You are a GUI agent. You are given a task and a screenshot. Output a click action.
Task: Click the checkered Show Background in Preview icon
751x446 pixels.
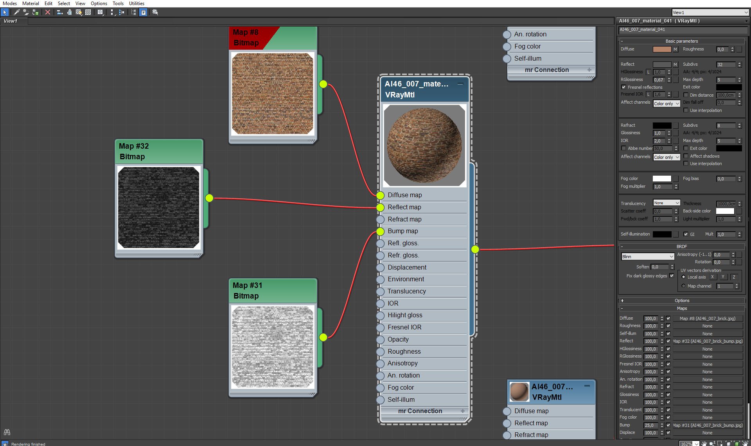point(88,13)
